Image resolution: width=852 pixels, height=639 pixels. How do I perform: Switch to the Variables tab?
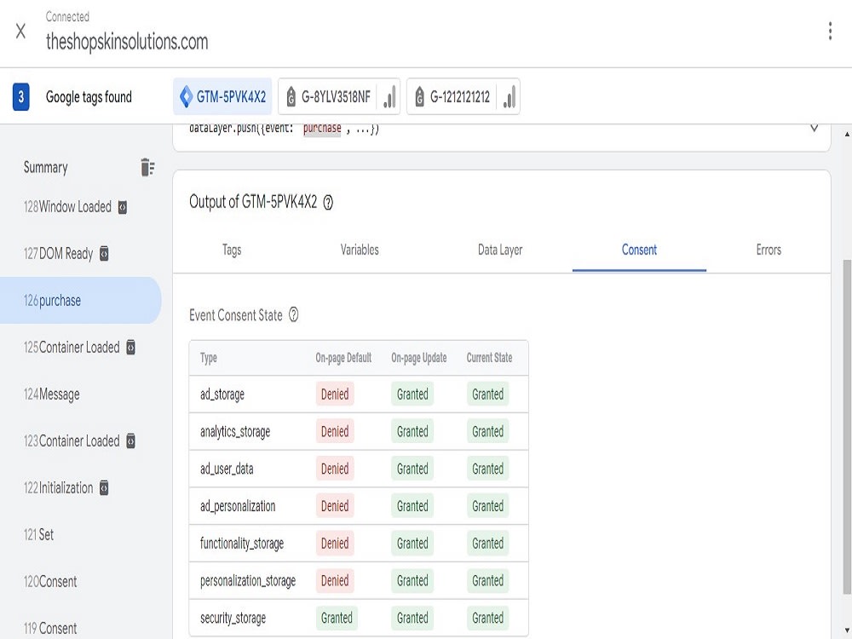pyautogui.click(x=360, y=250)
